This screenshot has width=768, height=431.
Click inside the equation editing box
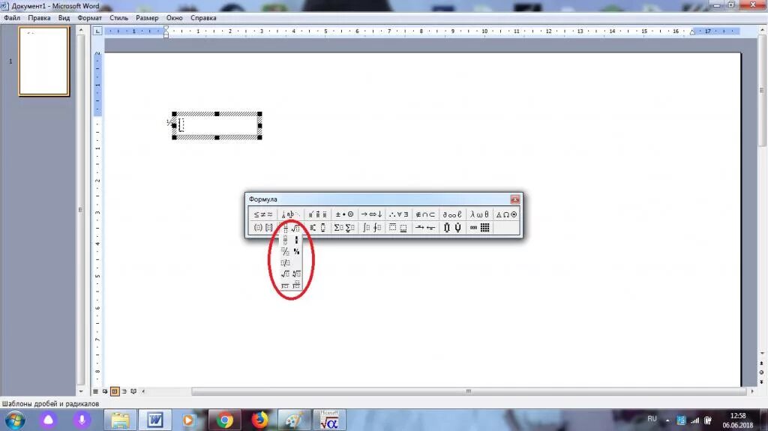pyautogui.click(x=217, y=125)
